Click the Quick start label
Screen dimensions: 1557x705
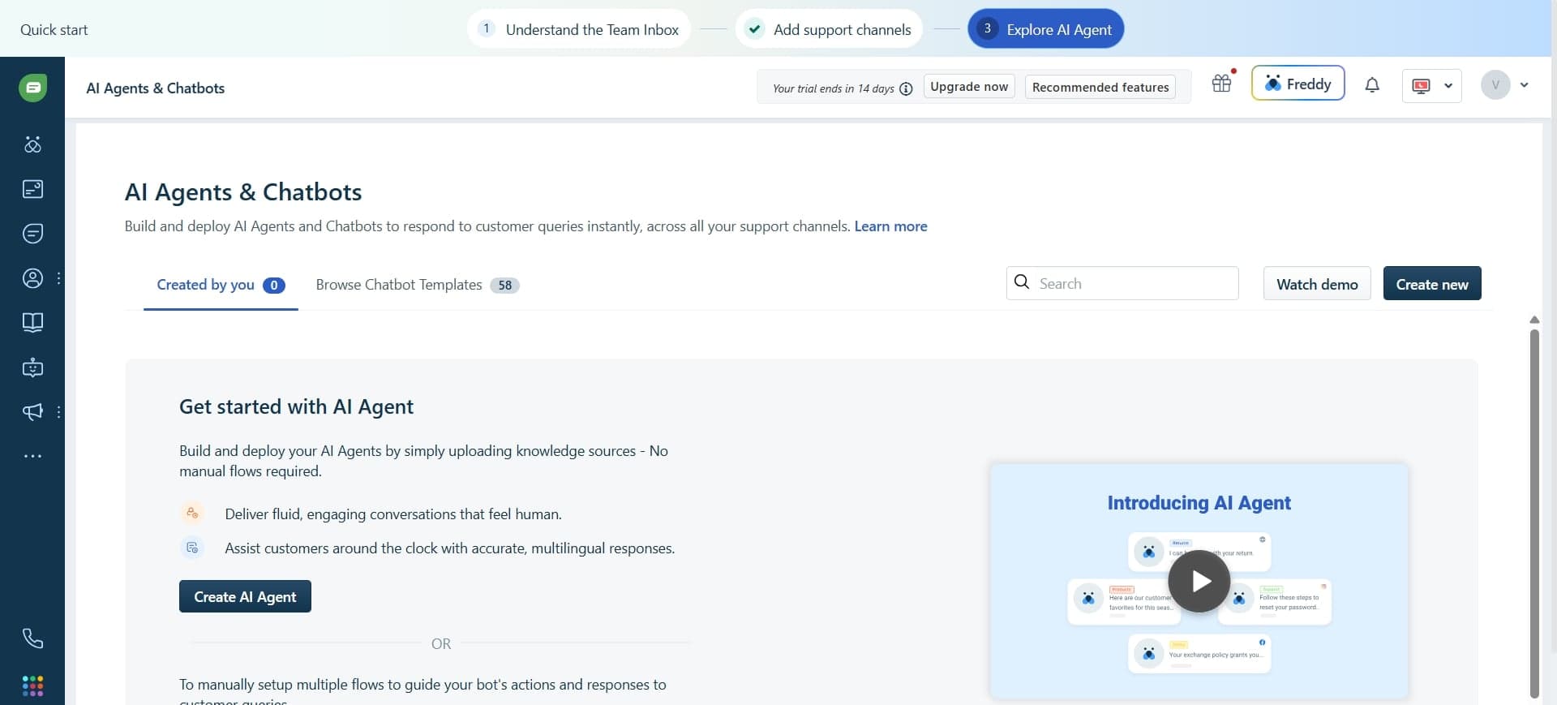54,30
